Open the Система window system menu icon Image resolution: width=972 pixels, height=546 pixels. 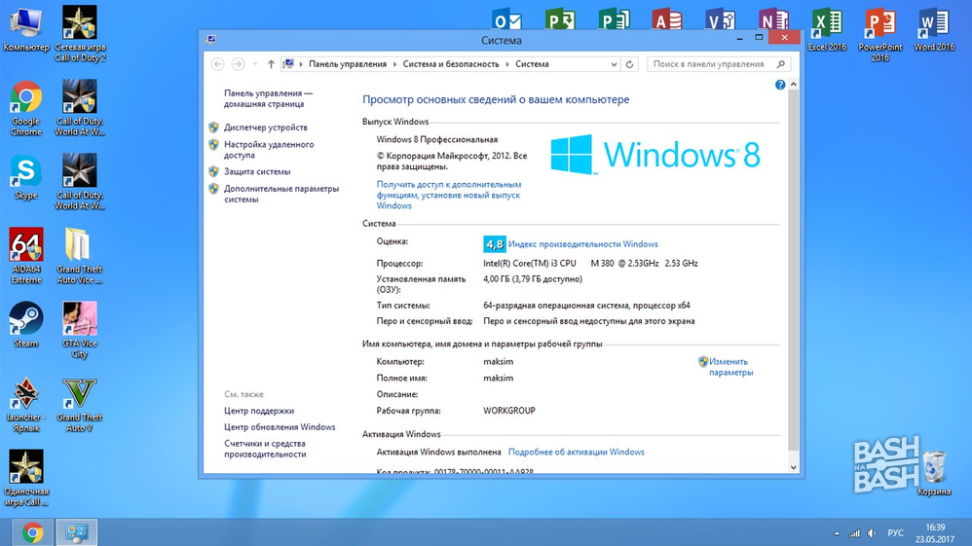pyautogui.click(x=210, y=40)
